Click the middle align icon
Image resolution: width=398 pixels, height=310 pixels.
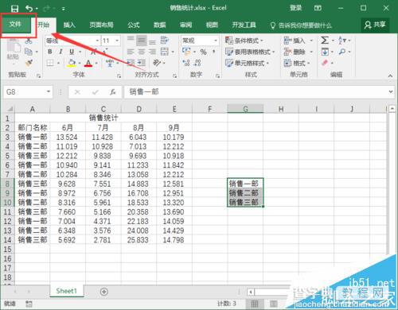(142, 41)
